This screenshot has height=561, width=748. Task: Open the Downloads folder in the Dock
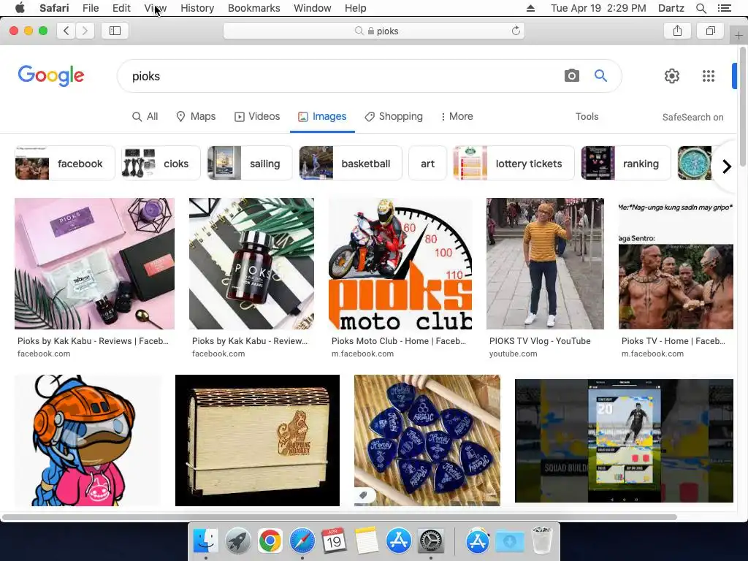[x=510, y=541]
